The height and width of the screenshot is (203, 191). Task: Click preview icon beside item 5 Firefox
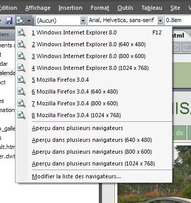point(22,80)
